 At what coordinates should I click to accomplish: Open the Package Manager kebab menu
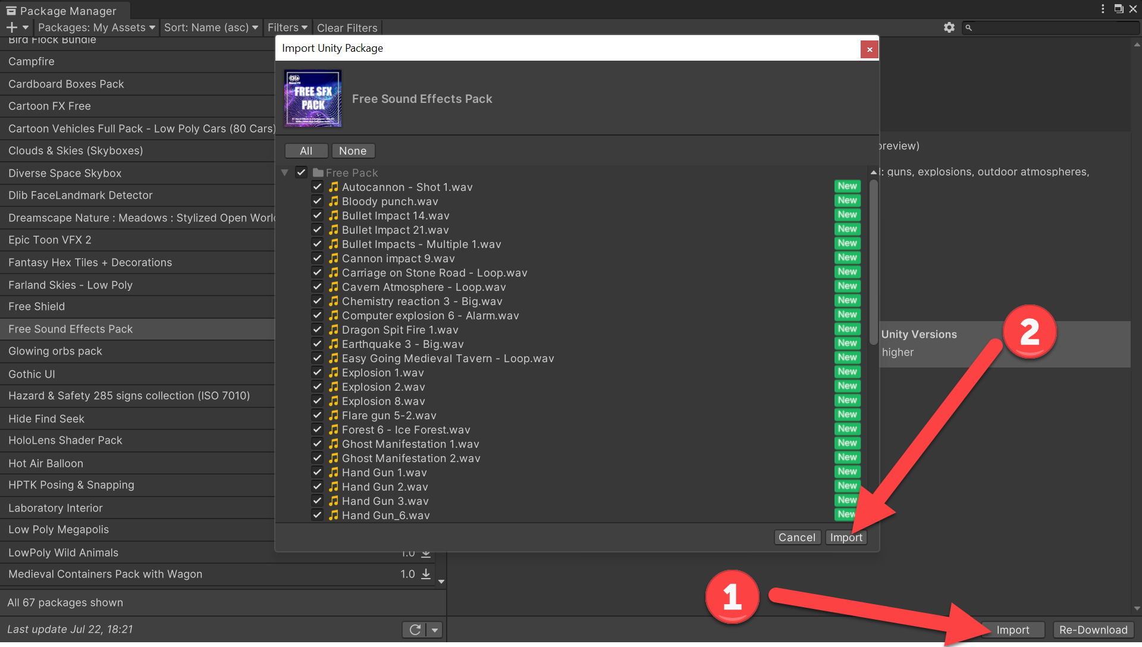1102,9
